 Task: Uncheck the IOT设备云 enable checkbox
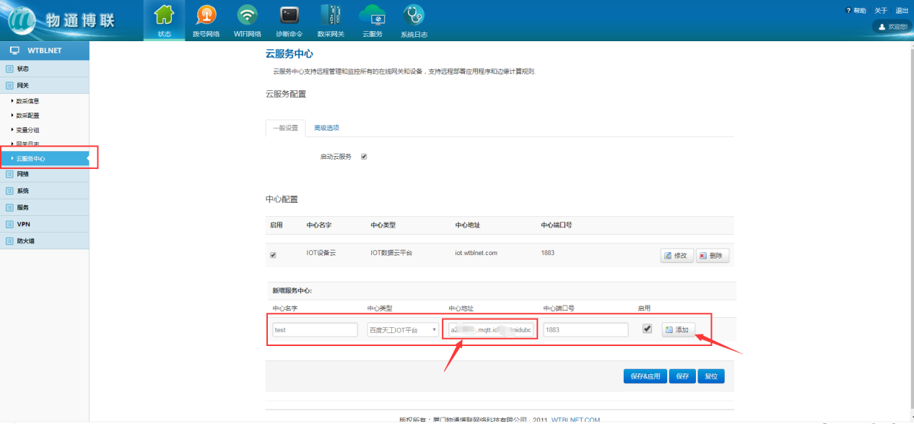273,255
